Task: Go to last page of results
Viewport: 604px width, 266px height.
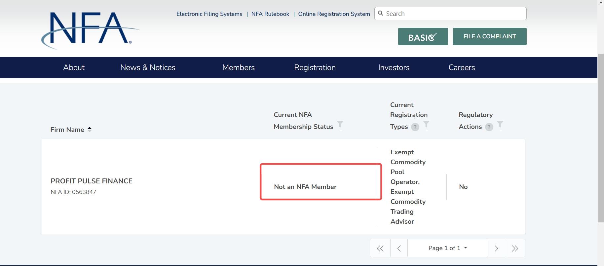Action: pyautogui.click(x=515, y=248)
